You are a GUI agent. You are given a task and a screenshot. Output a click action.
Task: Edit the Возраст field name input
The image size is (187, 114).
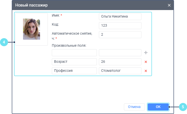tap(74, 62)
